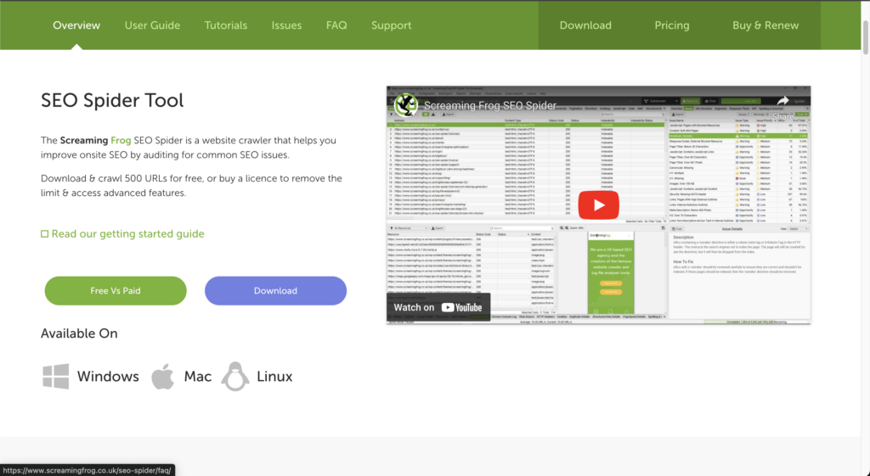Screen dimensions: 870x476
Task: Click the Windows logo icon
Action: (56, 377)
